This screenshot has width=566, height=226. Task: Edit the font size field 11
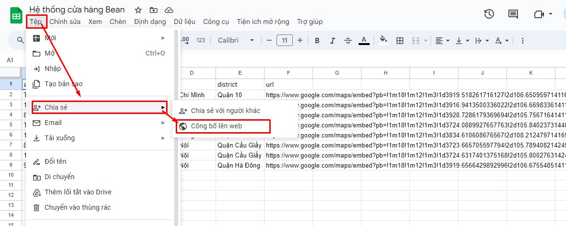tap(285, 40)
